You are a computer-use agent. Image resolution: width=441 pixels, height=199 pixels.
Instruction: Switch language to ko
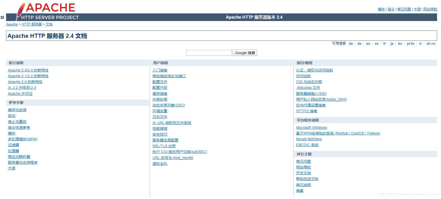coord(400,44)
